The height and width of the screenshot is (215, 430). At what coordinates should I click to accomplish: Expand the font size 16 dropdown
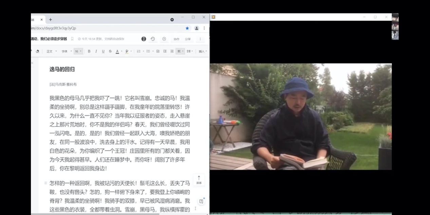78,51
